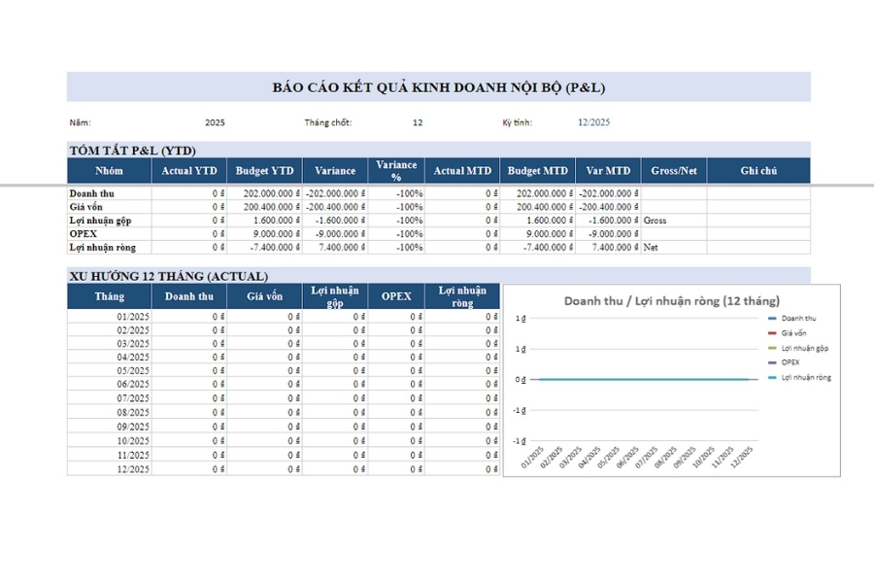The height and width of the screenshot is (583, 874).
Task: Select the 'Nhóm' column header
Action: [x=109, y=171]
